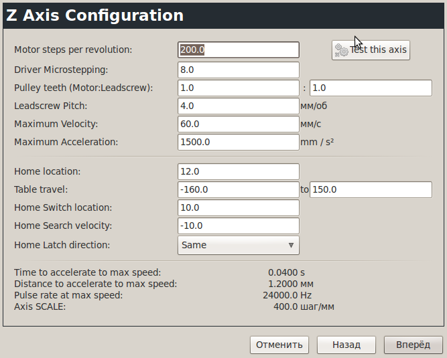Click the Table travel maximum field
This screenshot has height=358, width=447.
371,189
